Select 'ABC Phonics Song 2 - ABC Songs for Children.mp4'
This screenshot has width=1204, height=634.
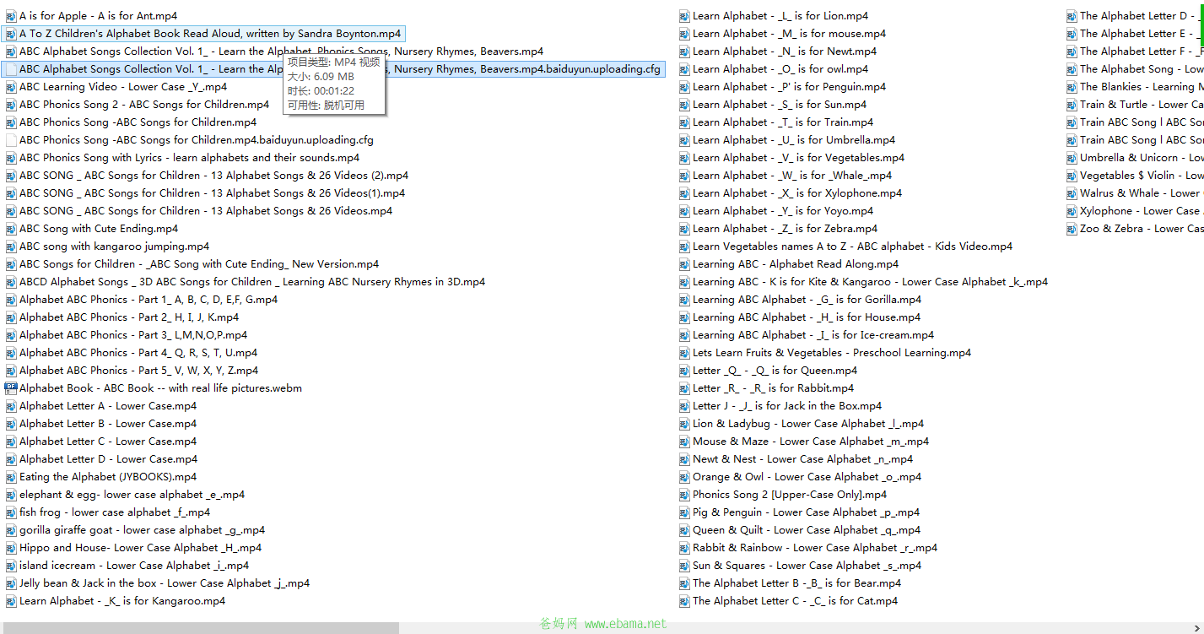tap(144, 105)
